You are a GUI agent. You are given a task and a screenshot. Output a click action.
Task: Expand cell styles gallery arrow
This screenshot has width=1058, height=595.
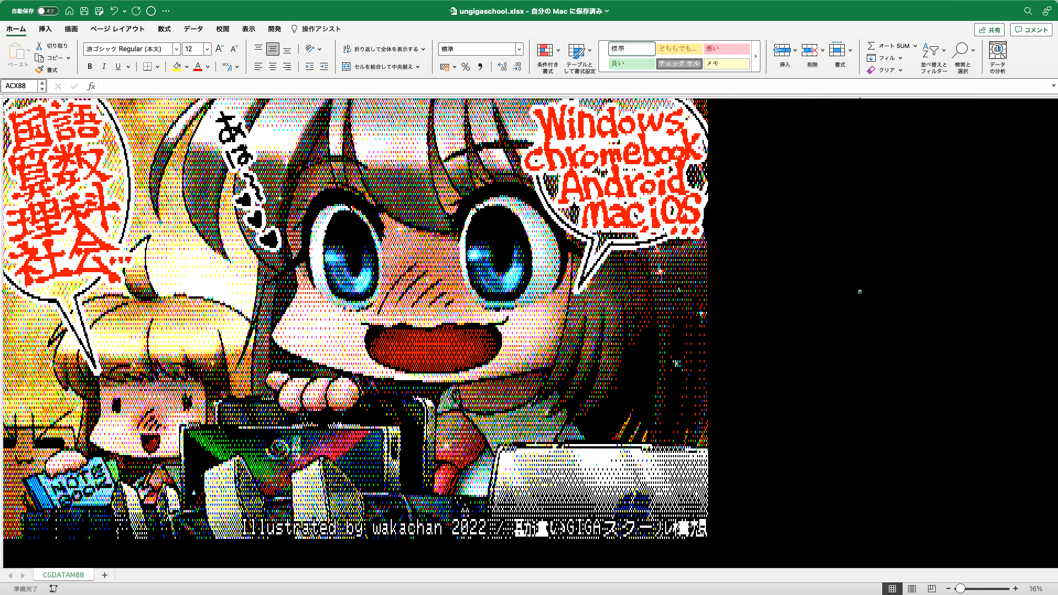pyautogui.click(x=755, y=56)
